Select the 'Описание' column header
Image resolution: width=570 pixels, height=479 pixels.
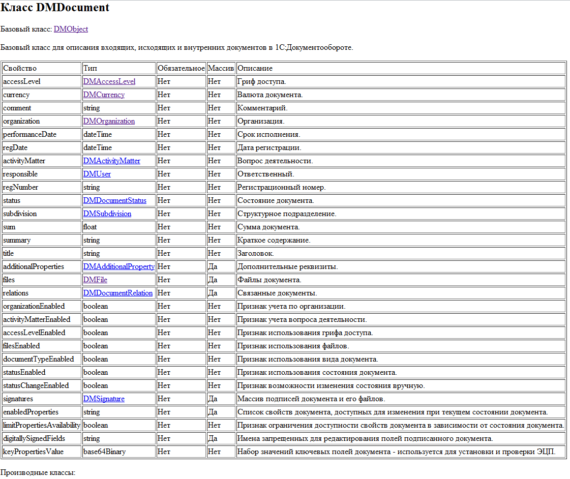click(401, 68)
